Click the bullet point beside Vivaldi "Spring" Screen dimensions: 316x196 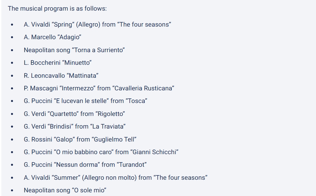(x=12, y=25)
